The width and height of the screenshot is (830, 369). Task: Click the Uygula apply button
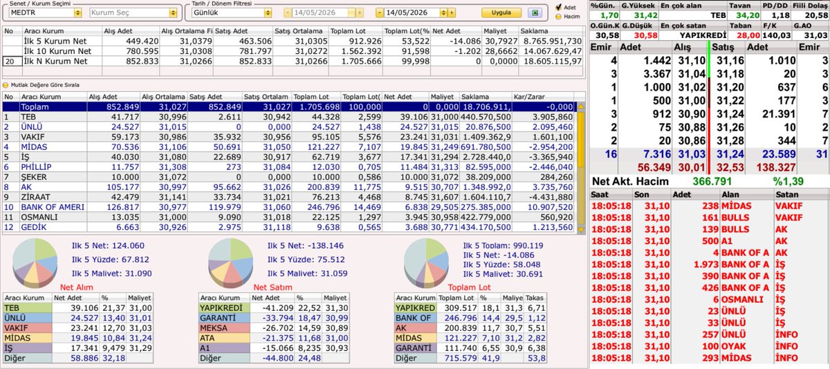(x=501, y=12)
